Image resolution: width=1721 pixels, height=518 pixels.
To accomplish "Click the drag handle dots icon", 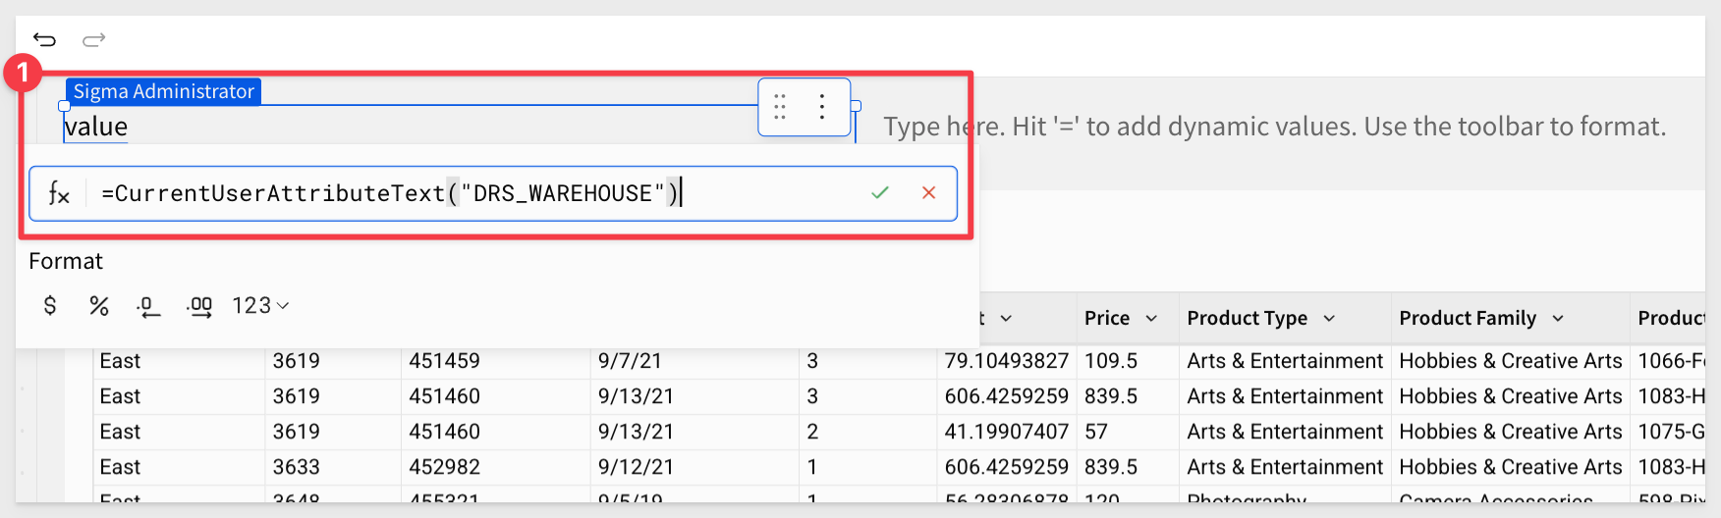I will click(x=780, y=107).
